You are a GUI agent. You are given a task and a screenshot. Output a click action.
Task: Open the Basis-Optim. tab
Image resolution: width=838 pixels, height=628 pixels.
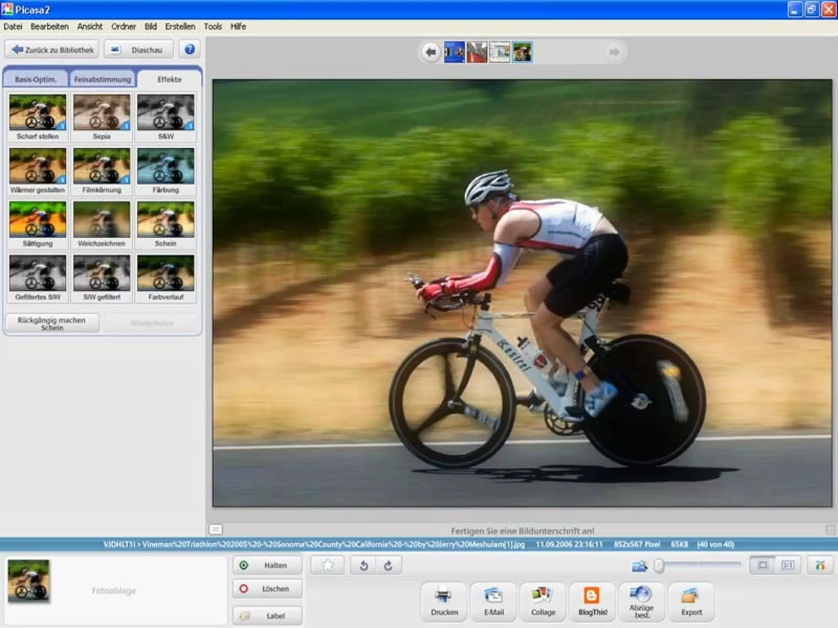[x=36, y=79]
